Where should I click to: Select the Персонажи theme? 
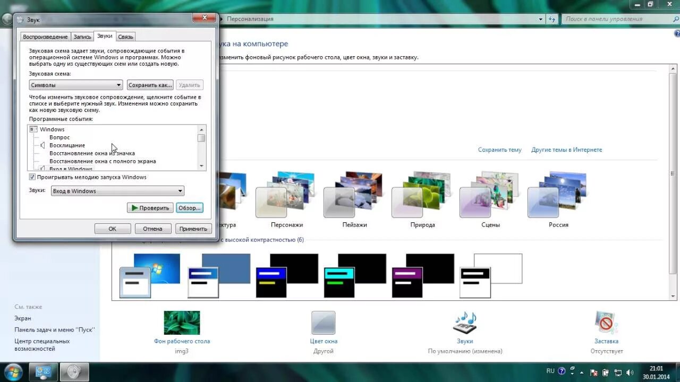tap(286, 199)
